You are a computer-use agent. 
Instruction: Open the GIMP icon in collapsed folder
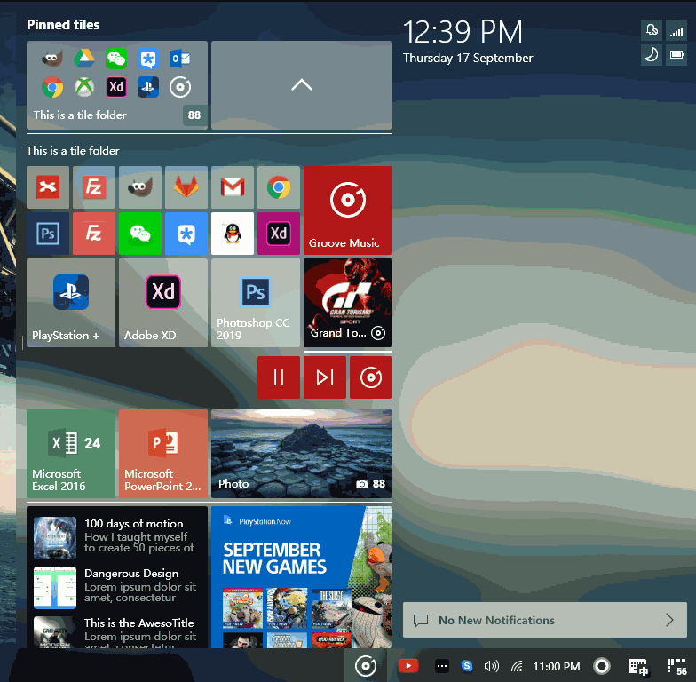[x=52, y=59]
